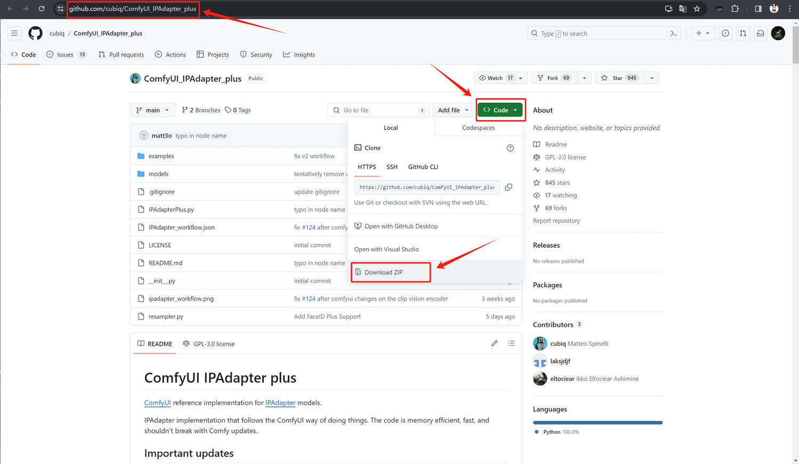The height and width of the screenshot is (464, 799).
Task: Open the Actions tab
Action: pos(170,54)
